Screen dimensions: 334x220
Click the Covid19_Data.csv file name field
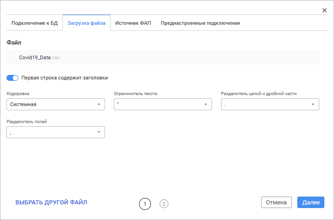[x=162, y=58]
